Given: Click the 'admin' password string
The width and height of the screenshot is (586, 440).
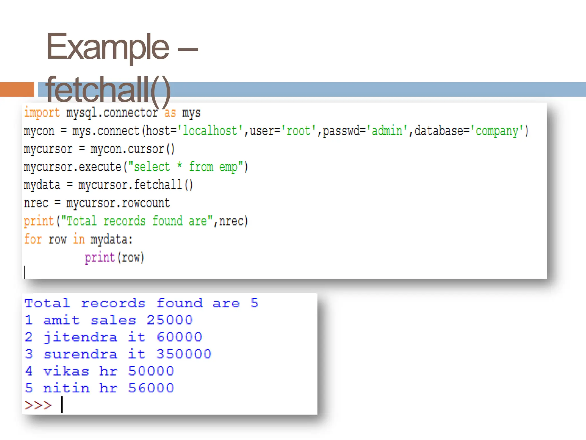Looking at the screenshot, I should pos(387,131).
